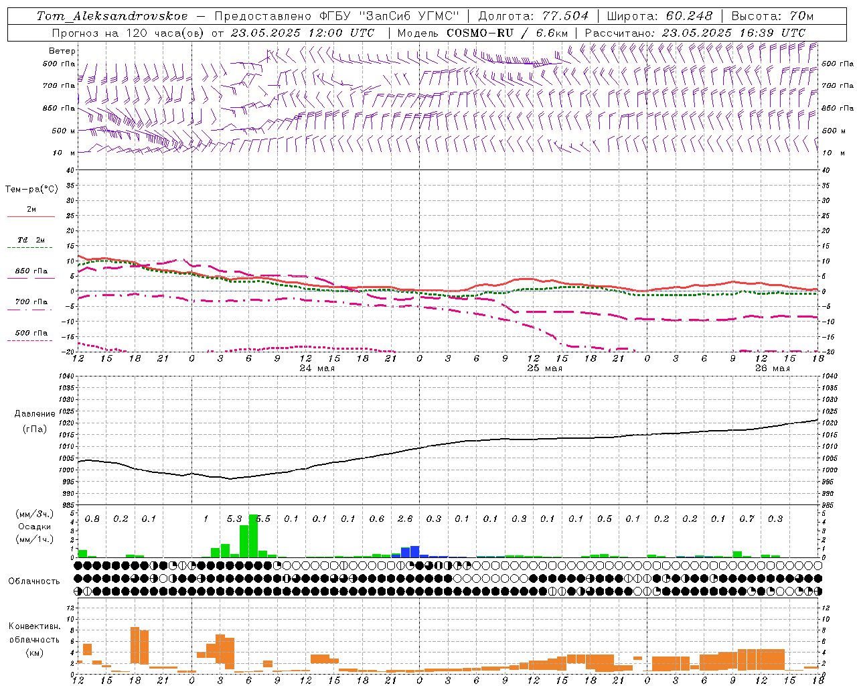857x686 pixels.
Task: Click the '24 мая' date label
Action: point(317,368)
